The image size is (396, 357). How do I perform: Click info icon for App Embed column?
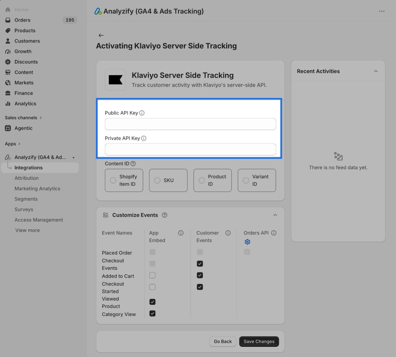pos(181,233)
